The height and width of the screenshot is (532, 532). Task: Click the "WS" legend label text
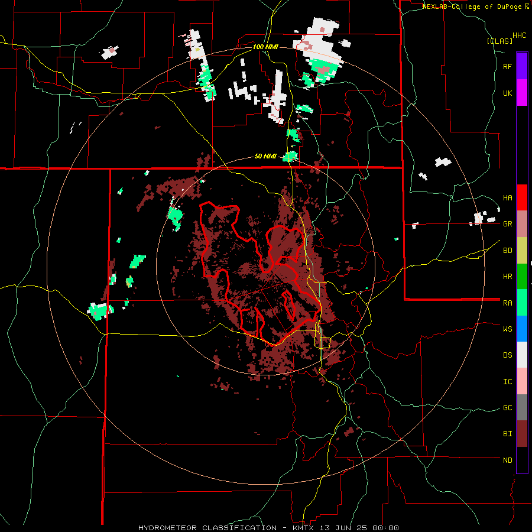(x=507, y=329)
